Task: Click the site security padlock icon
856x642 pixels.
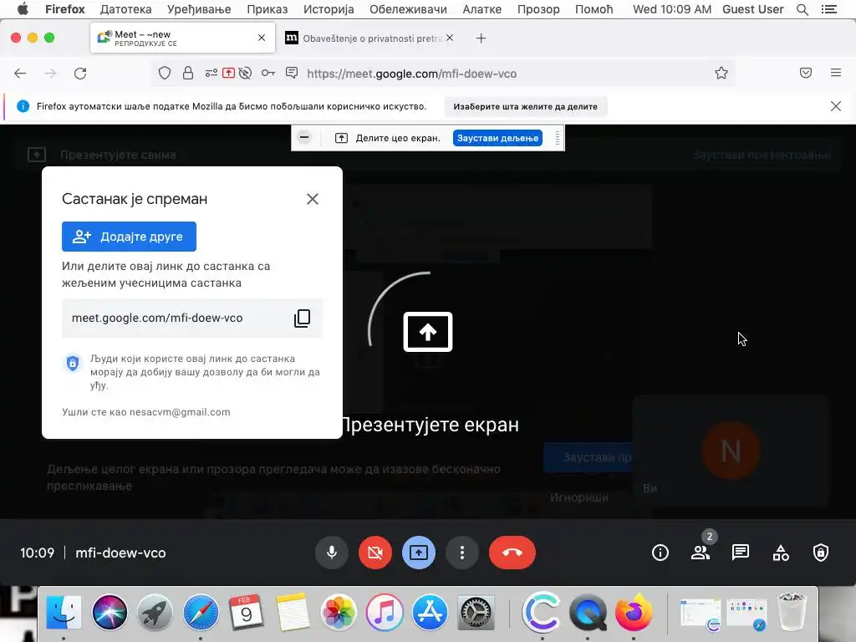Action: point(188,74)
